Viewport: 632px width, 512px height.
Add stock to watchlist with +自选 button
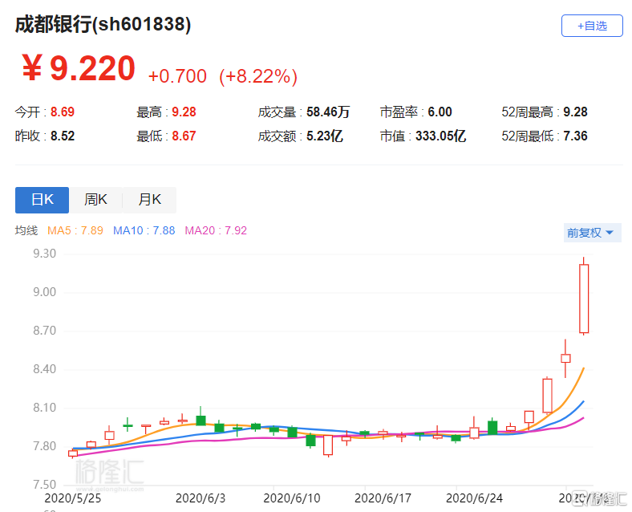(592, 26)
